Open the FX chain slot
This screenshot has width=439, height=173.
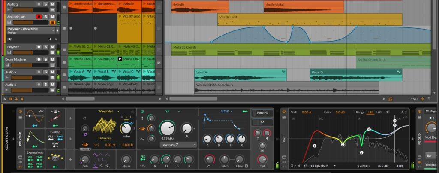pyautogui.click(x=262, y=122)
